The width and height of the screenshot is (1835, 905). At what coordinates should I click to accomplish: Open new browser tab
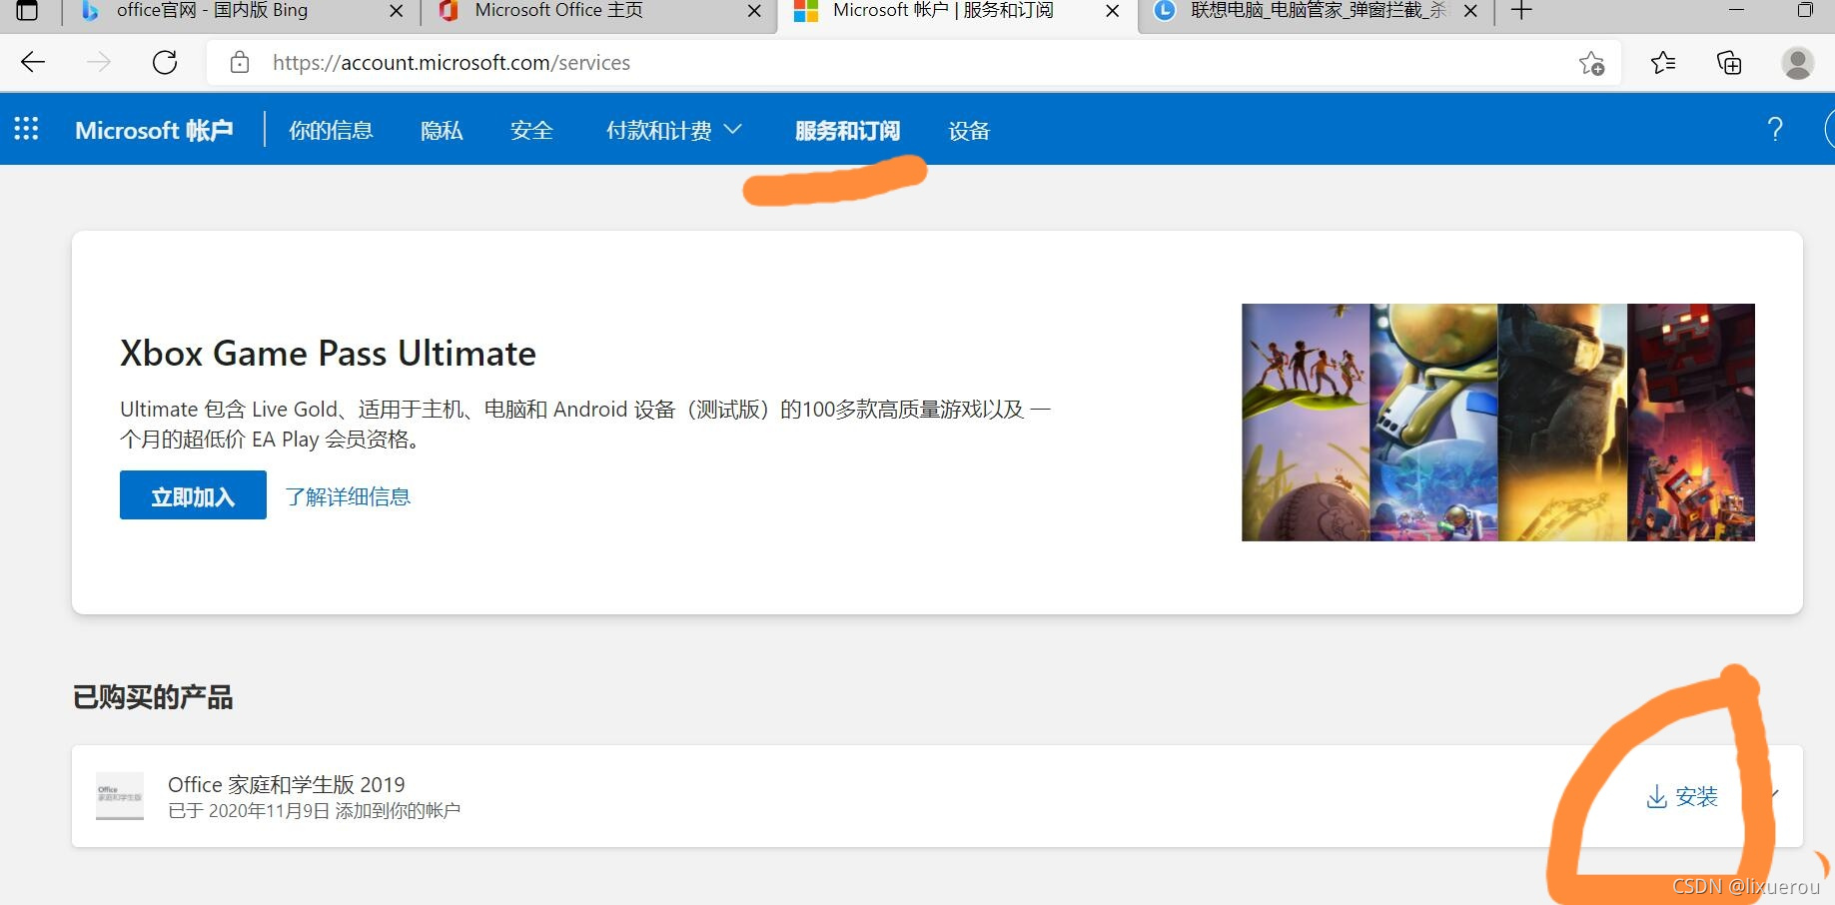[1521, 11]
